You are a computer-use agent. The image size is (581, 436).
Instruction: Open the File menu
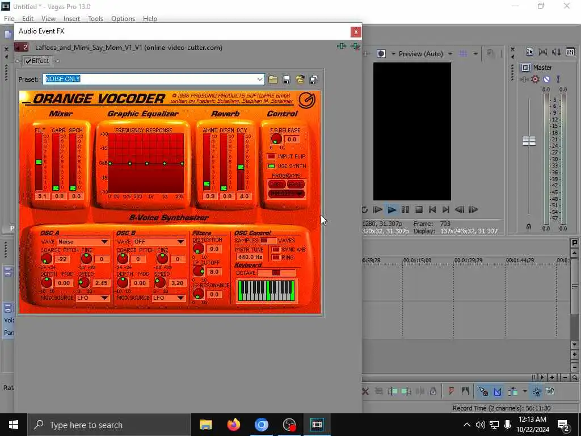click(x=9, y=19)
